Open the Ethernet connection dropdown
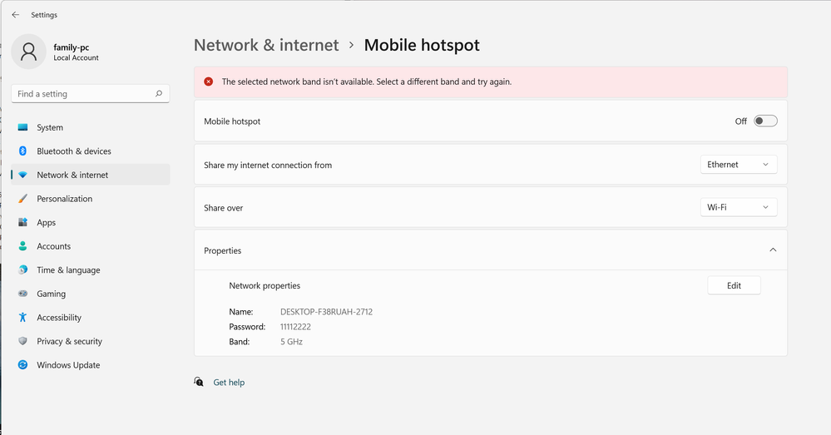Viewport: 831px width, 435px height. tap(739, 164)
